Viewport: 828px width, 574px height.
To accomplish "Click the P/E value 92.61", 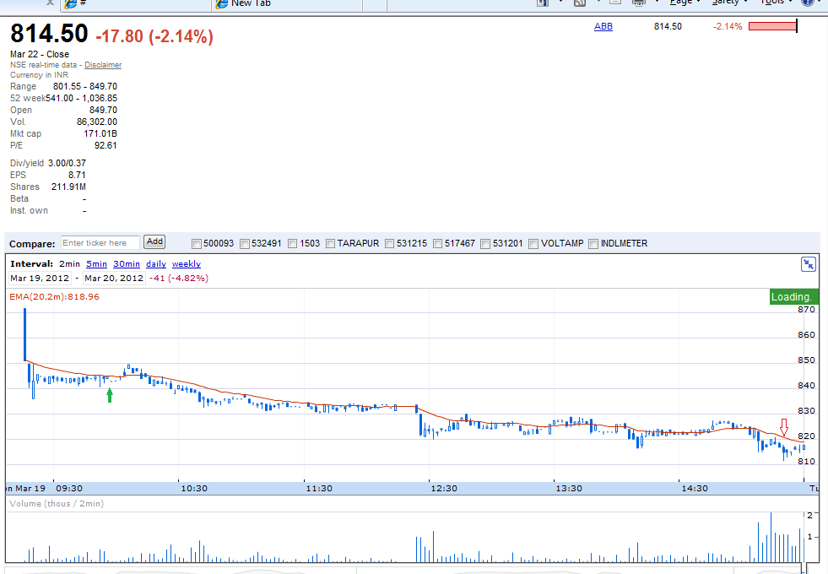I will click(106, 146).
